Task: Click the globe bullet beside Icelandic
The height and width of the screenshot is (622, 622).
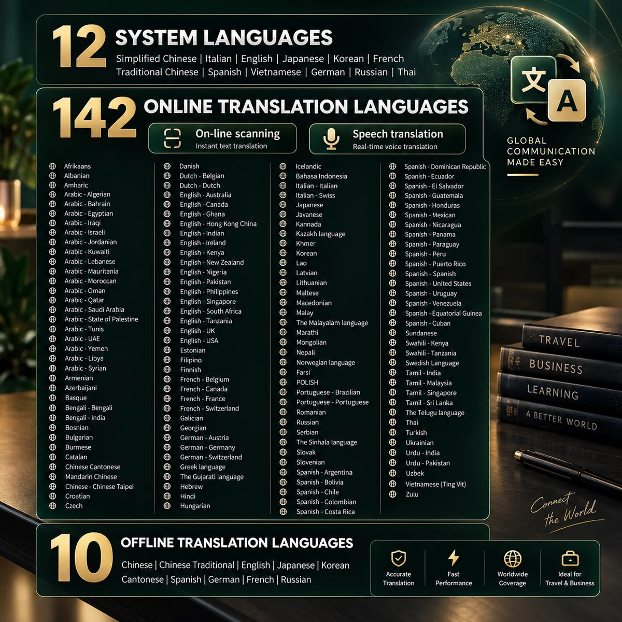Action: [283, 166]
